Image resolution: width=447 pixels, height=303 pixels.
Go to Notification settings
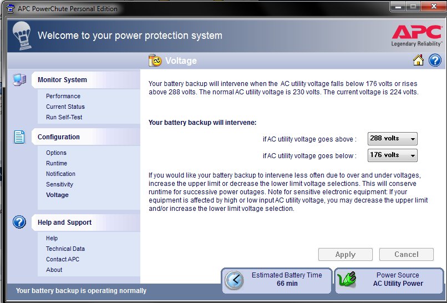click(60, 174)
